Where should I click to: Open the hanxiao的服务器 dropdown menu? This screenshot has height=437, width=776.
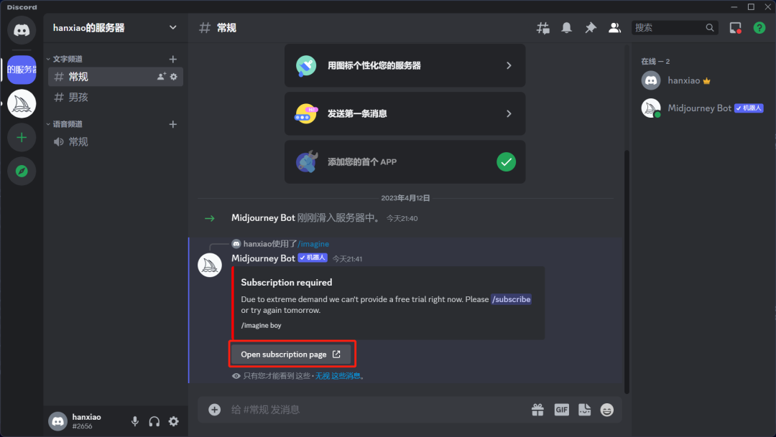coord(115,28)
